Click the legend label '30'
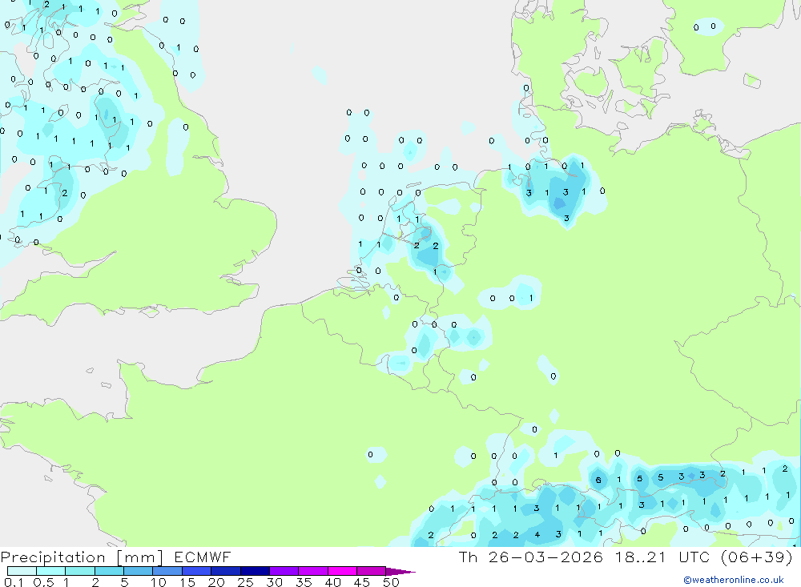801x587 pixels. (274, 582)
